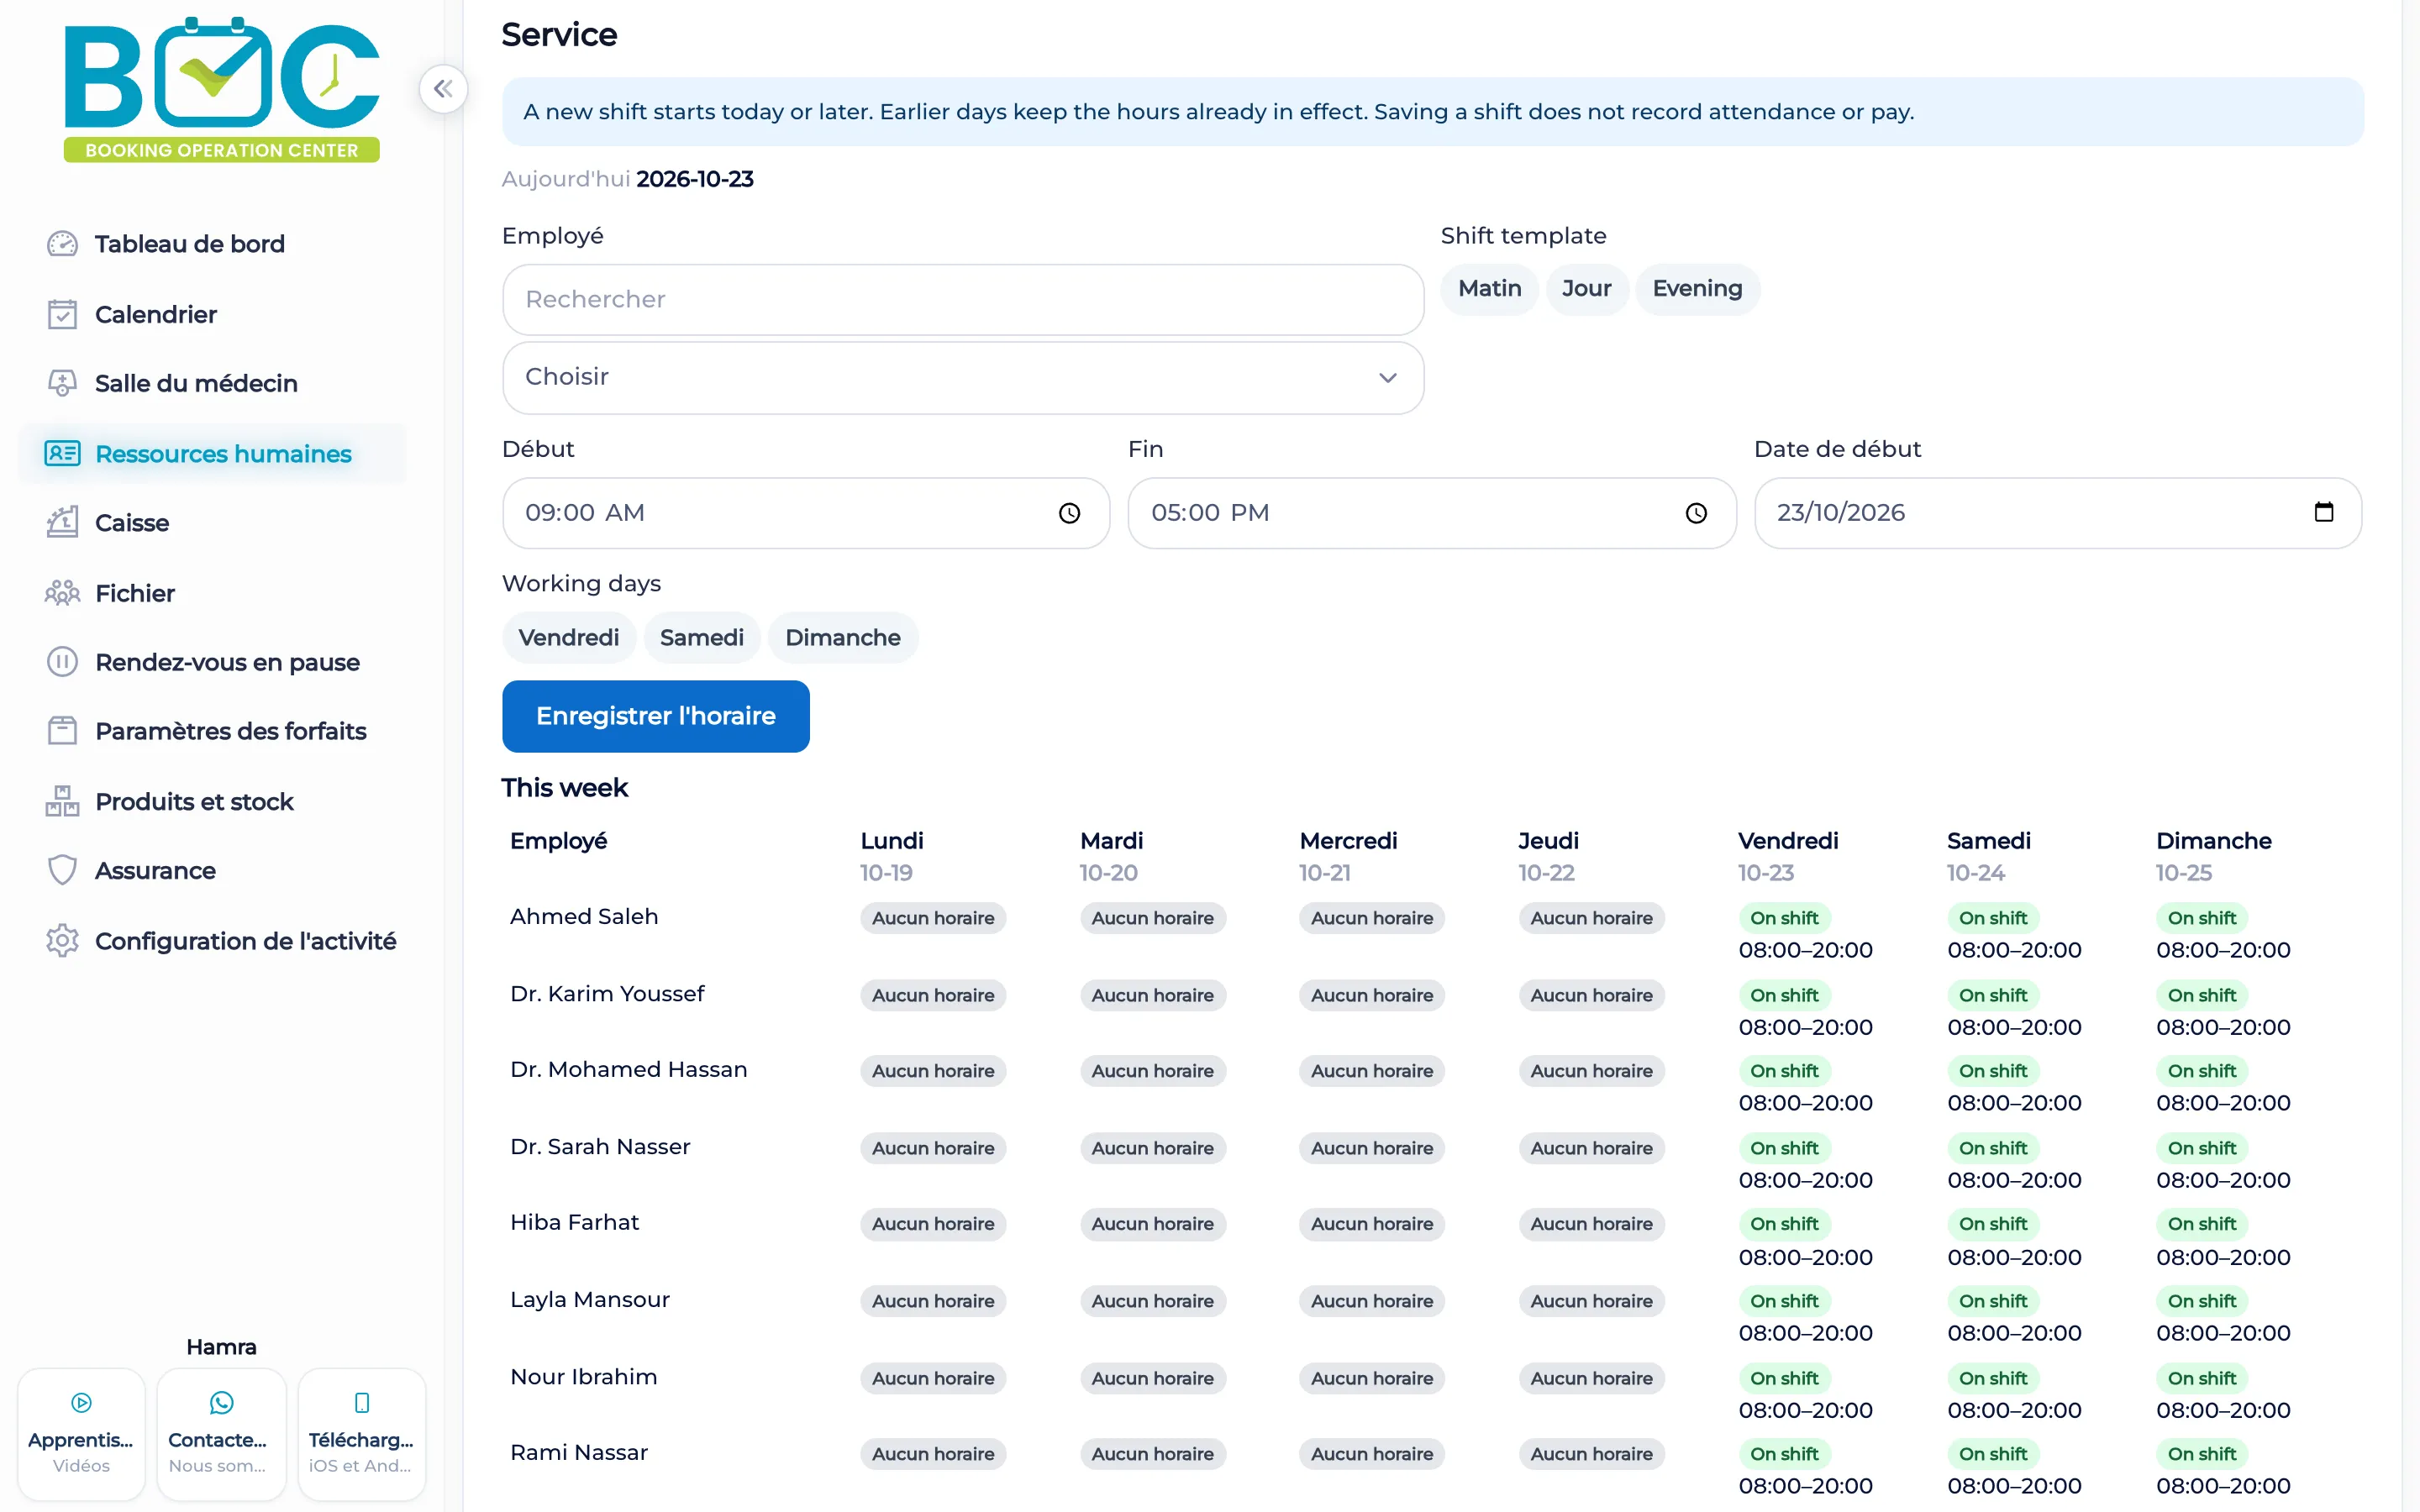Click the Produits et stock boxes icon
The image size is (2420, 1512).
tap(62, 801)
